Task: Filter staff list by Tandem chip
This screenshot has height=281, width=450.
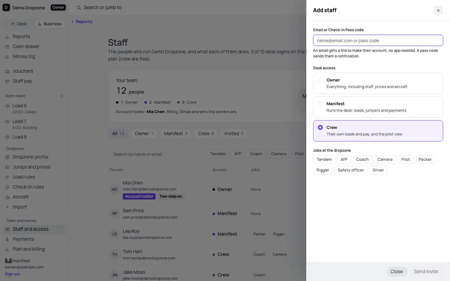Action: click(x=218, y=154)
